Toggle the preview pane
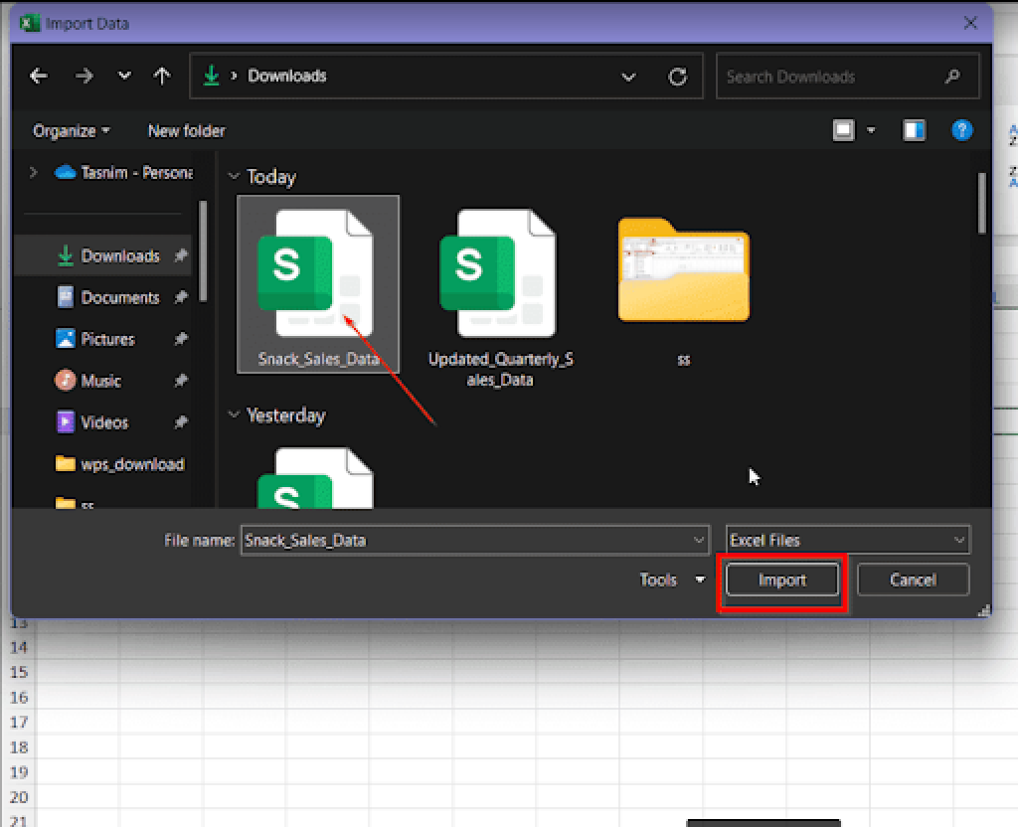 [x=914, y=130]
